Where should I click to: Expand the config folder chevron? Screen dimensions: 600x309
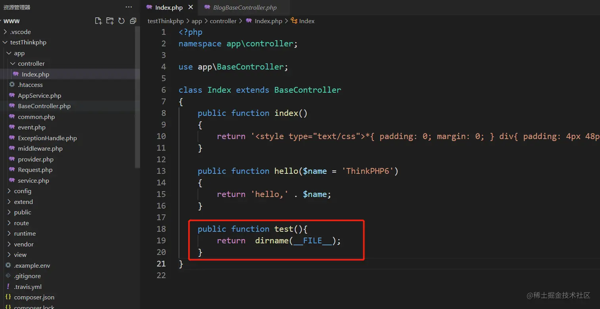(9, 191)
